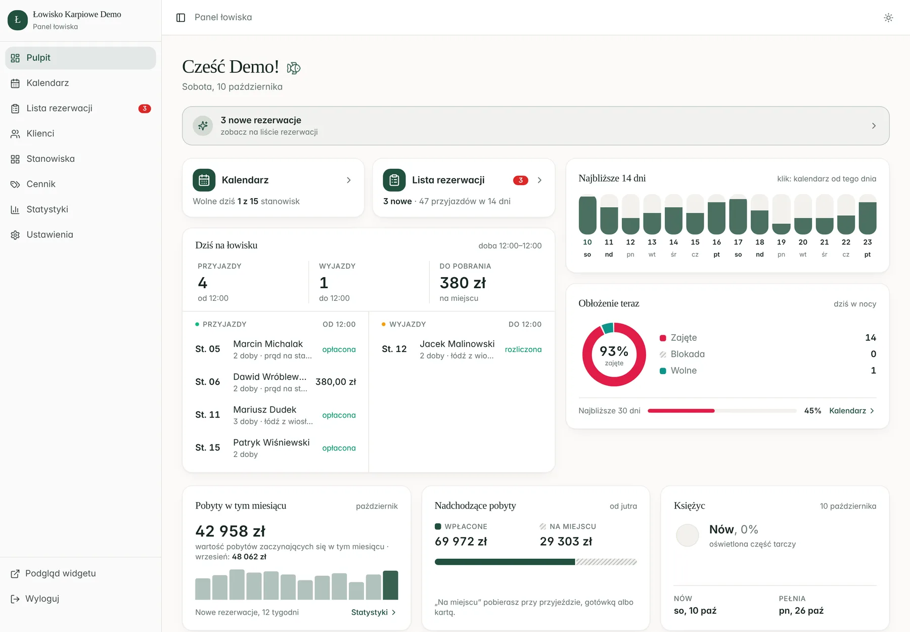Click the red 3 badge in sidebar
Image resolution: width=910 pixels, height=632 pixels.
pyautogui.click(x=145, y=109)
